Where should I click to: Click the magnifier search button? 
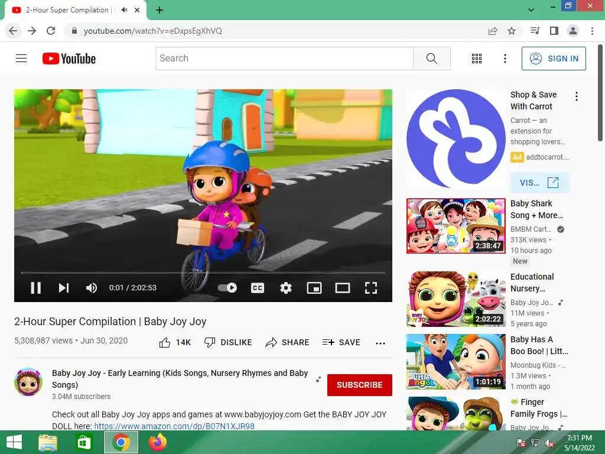[x=432, y=59]
